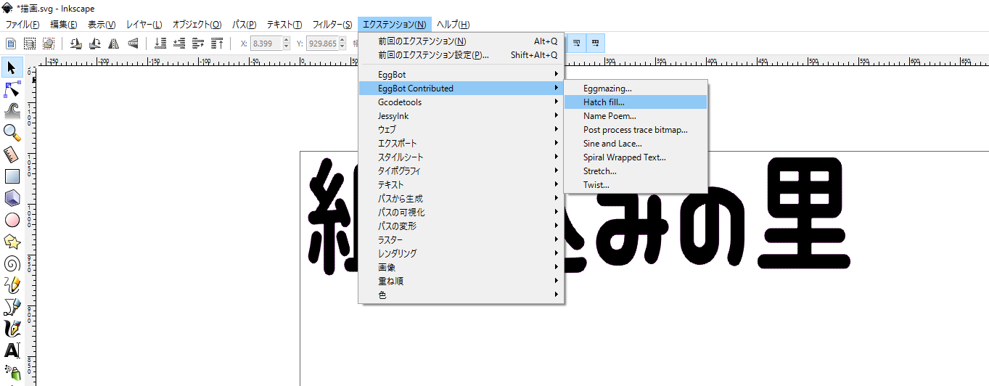Open 前回のエクステンション設定(P)... entry

pos(461,55)
